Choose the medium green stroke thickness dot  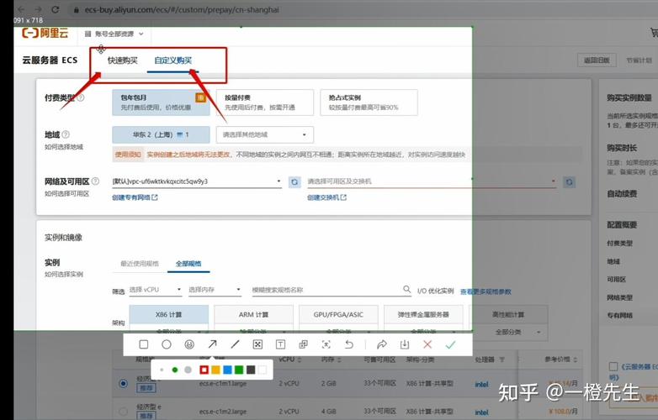coord(174,370)
